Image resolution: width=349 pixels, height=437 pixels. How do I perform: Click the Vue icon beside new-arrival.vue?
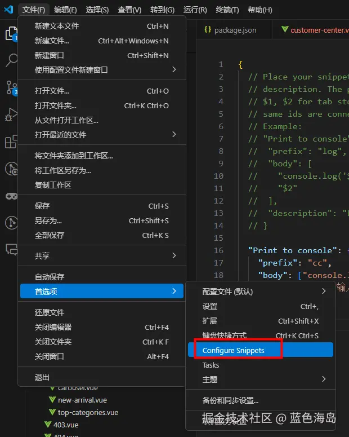click(52, 400)
